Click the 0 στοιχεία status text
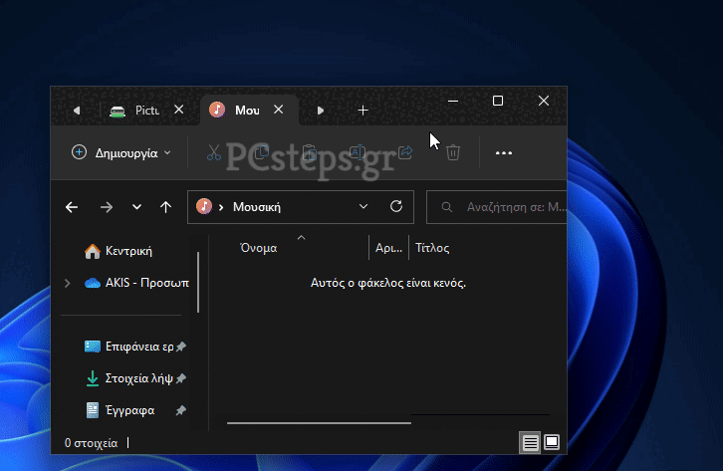The height and width of the screenshot is (471, 723). click(91, 443)
